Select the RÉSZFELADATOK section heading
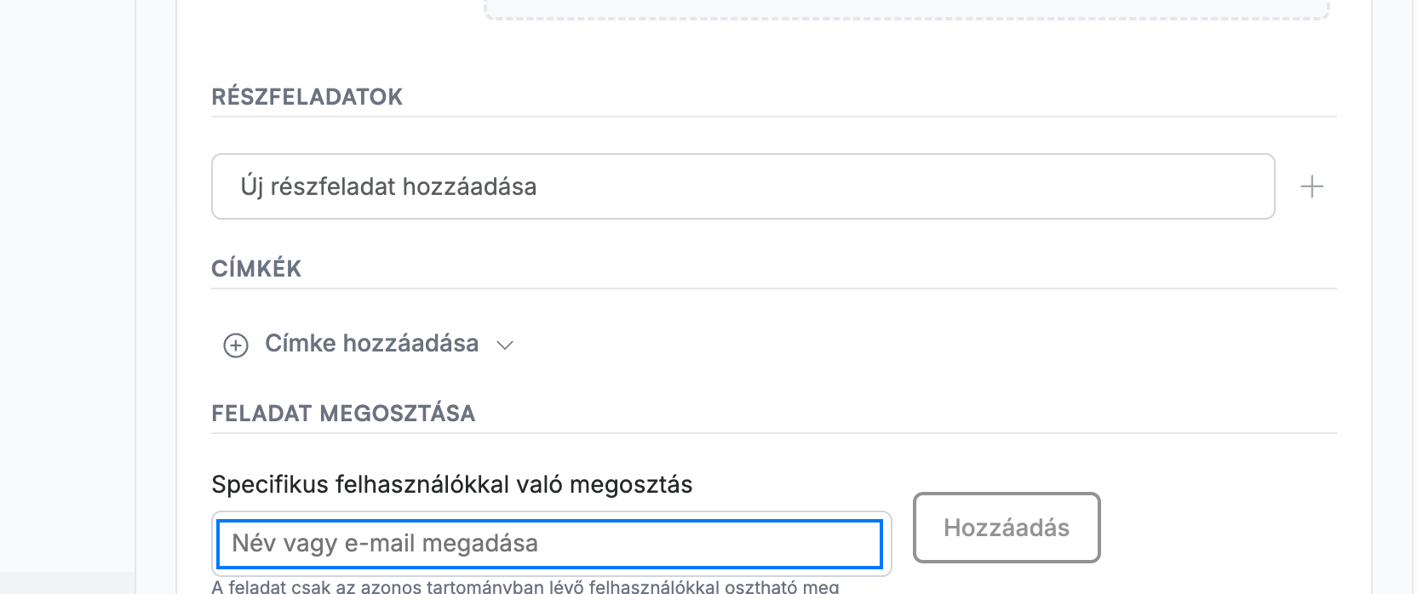Screen dimensions: 1417x594 click(307, 97)
